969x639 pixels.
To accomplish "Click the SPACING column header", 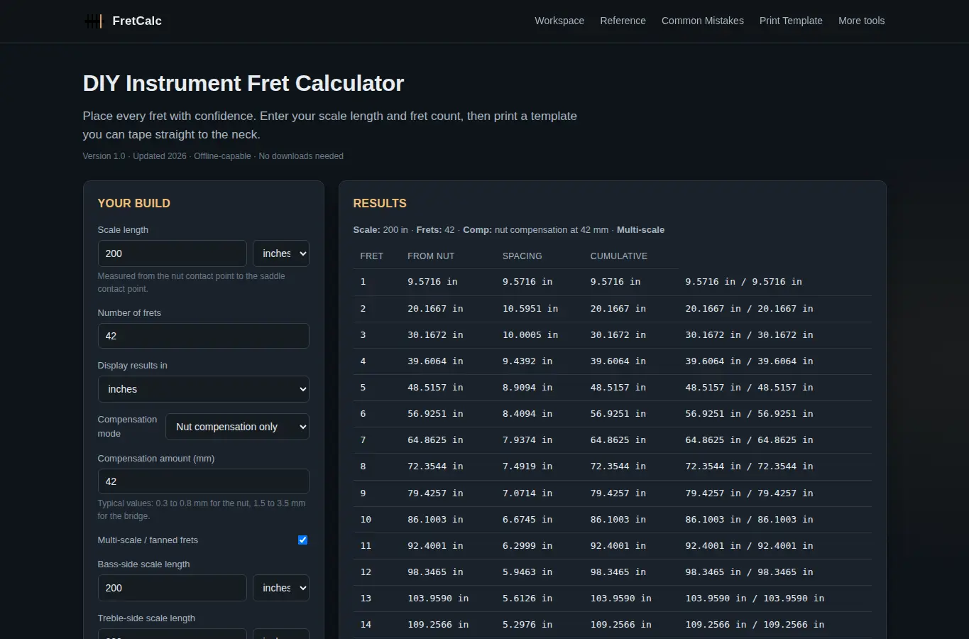I will pyautogui.click(x=522, y=256).
